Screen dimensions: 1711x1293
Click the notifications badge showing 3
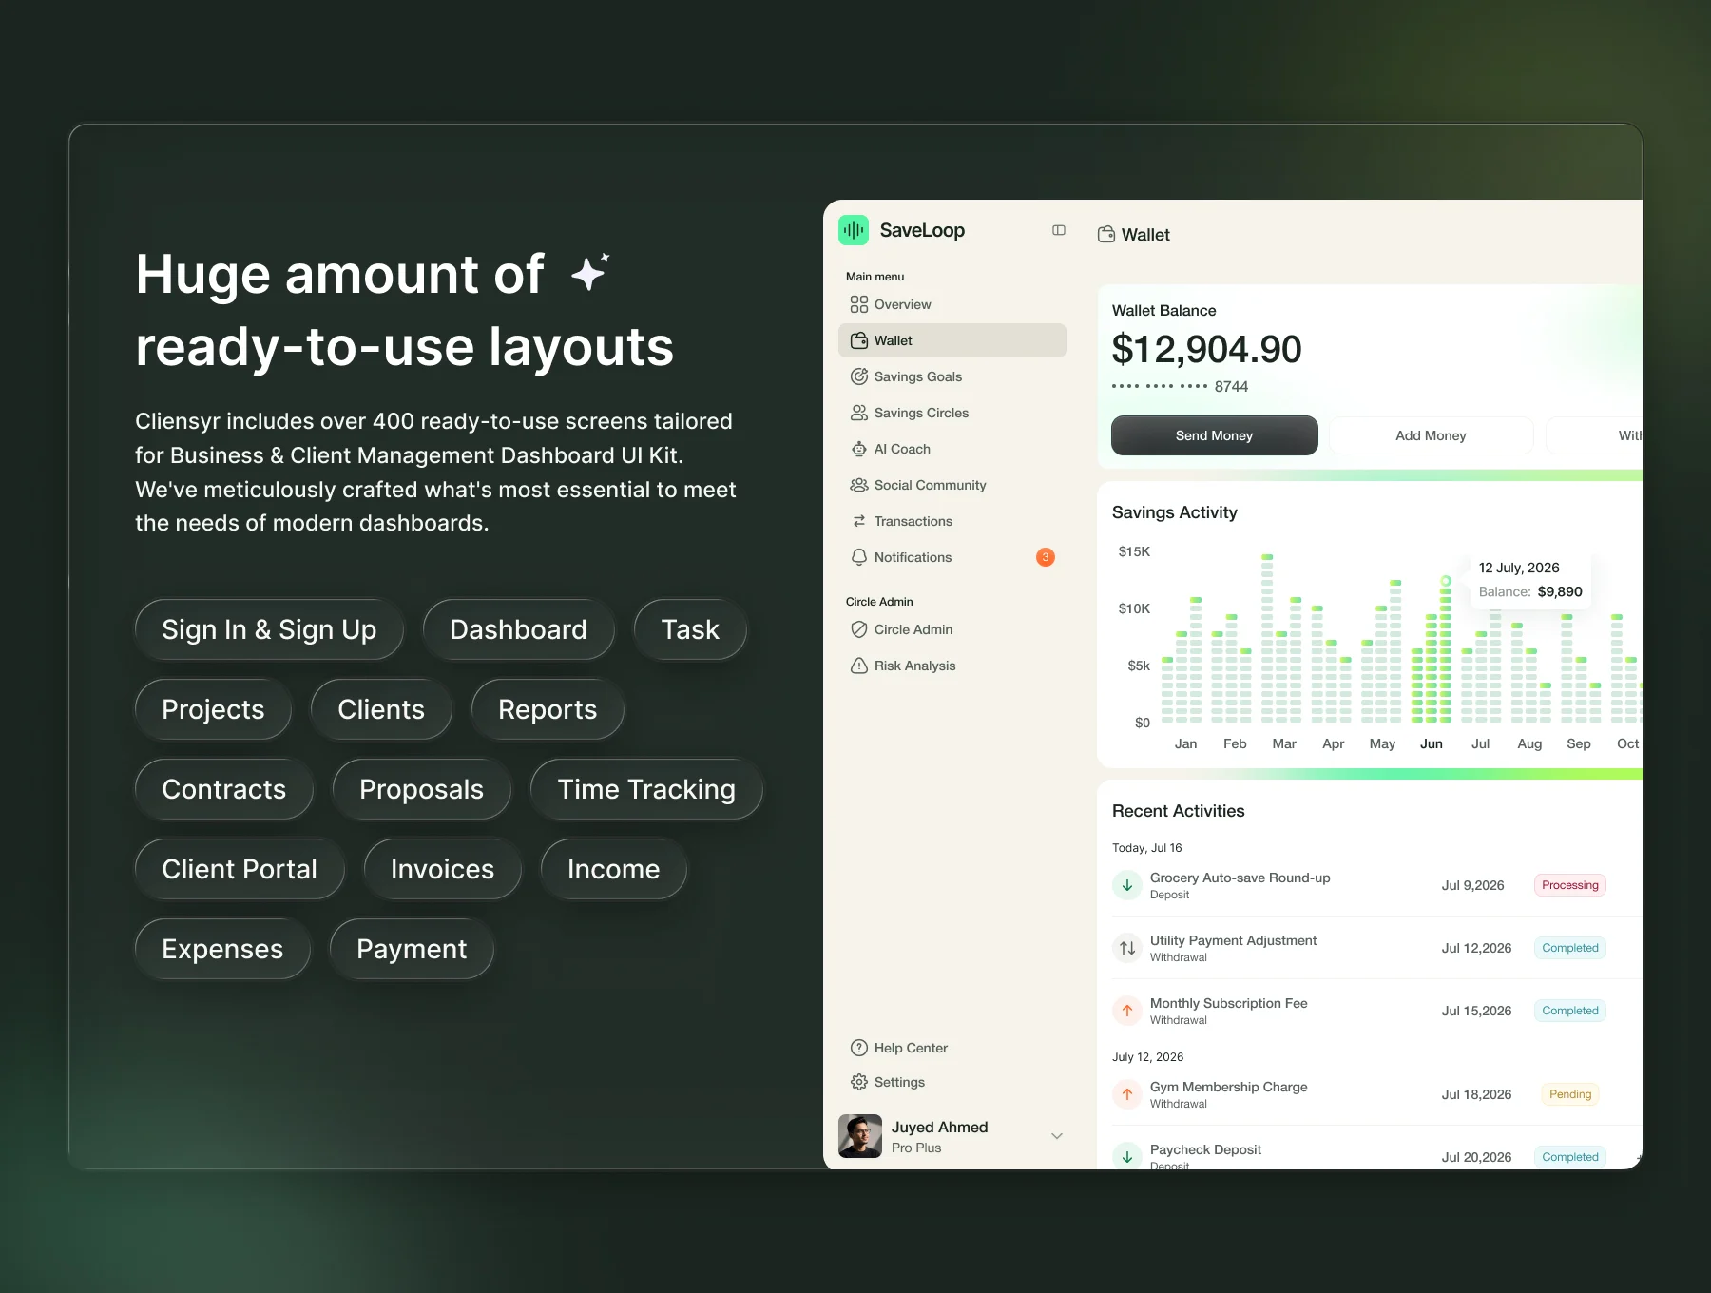pyautogui.click(x=1046, y=557)
